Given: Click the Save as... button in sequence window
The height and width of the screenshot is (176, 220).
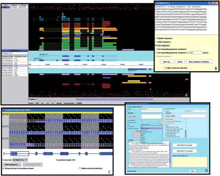Looking at the screenshot, I should [x=167, y=62].
